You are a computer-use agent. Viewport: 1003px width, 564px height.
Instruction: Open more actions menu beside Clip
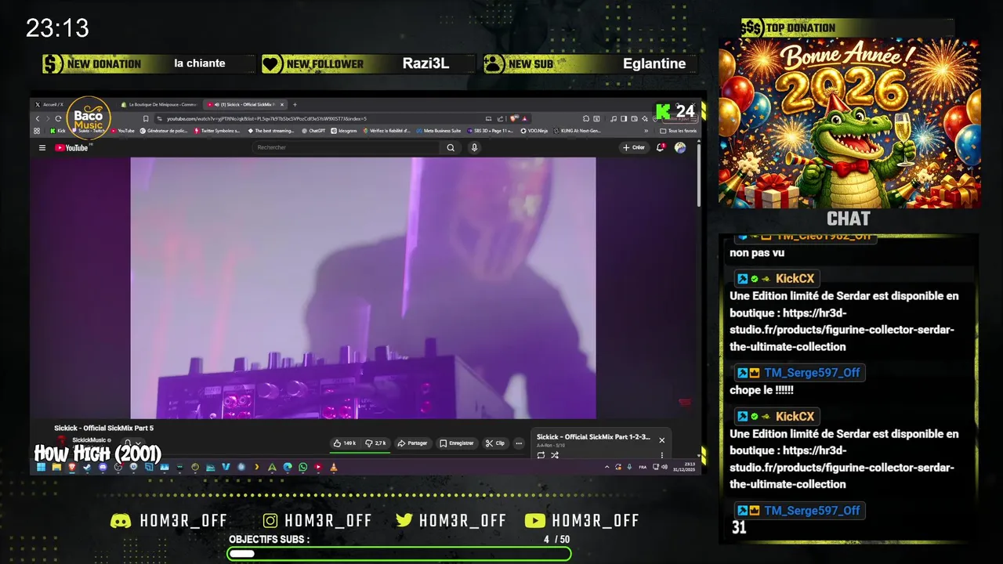518,443
